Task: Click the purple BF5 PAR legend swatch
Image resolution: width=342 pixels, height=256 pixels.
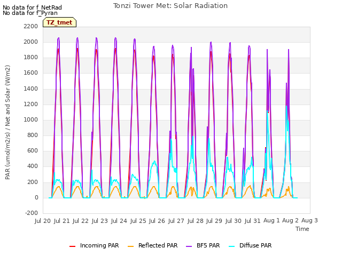Action: coord(189,246)
